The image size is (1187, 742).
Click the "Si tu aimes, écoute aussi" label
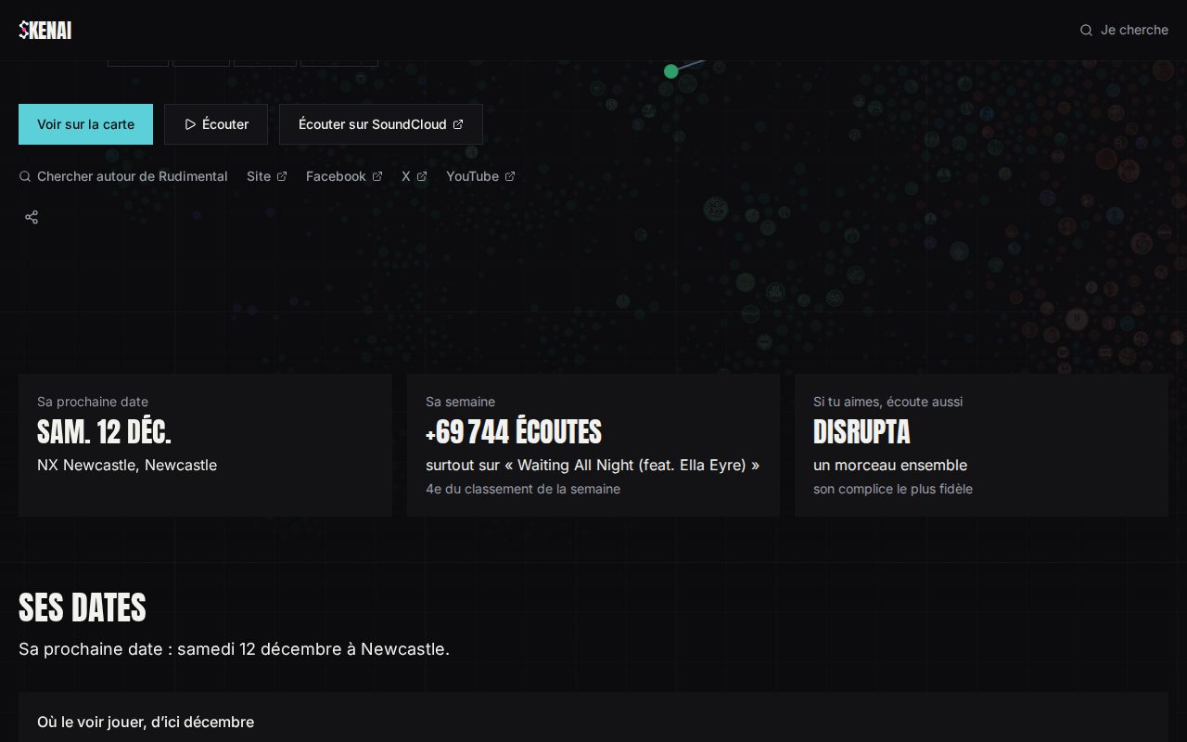point(887,402)
